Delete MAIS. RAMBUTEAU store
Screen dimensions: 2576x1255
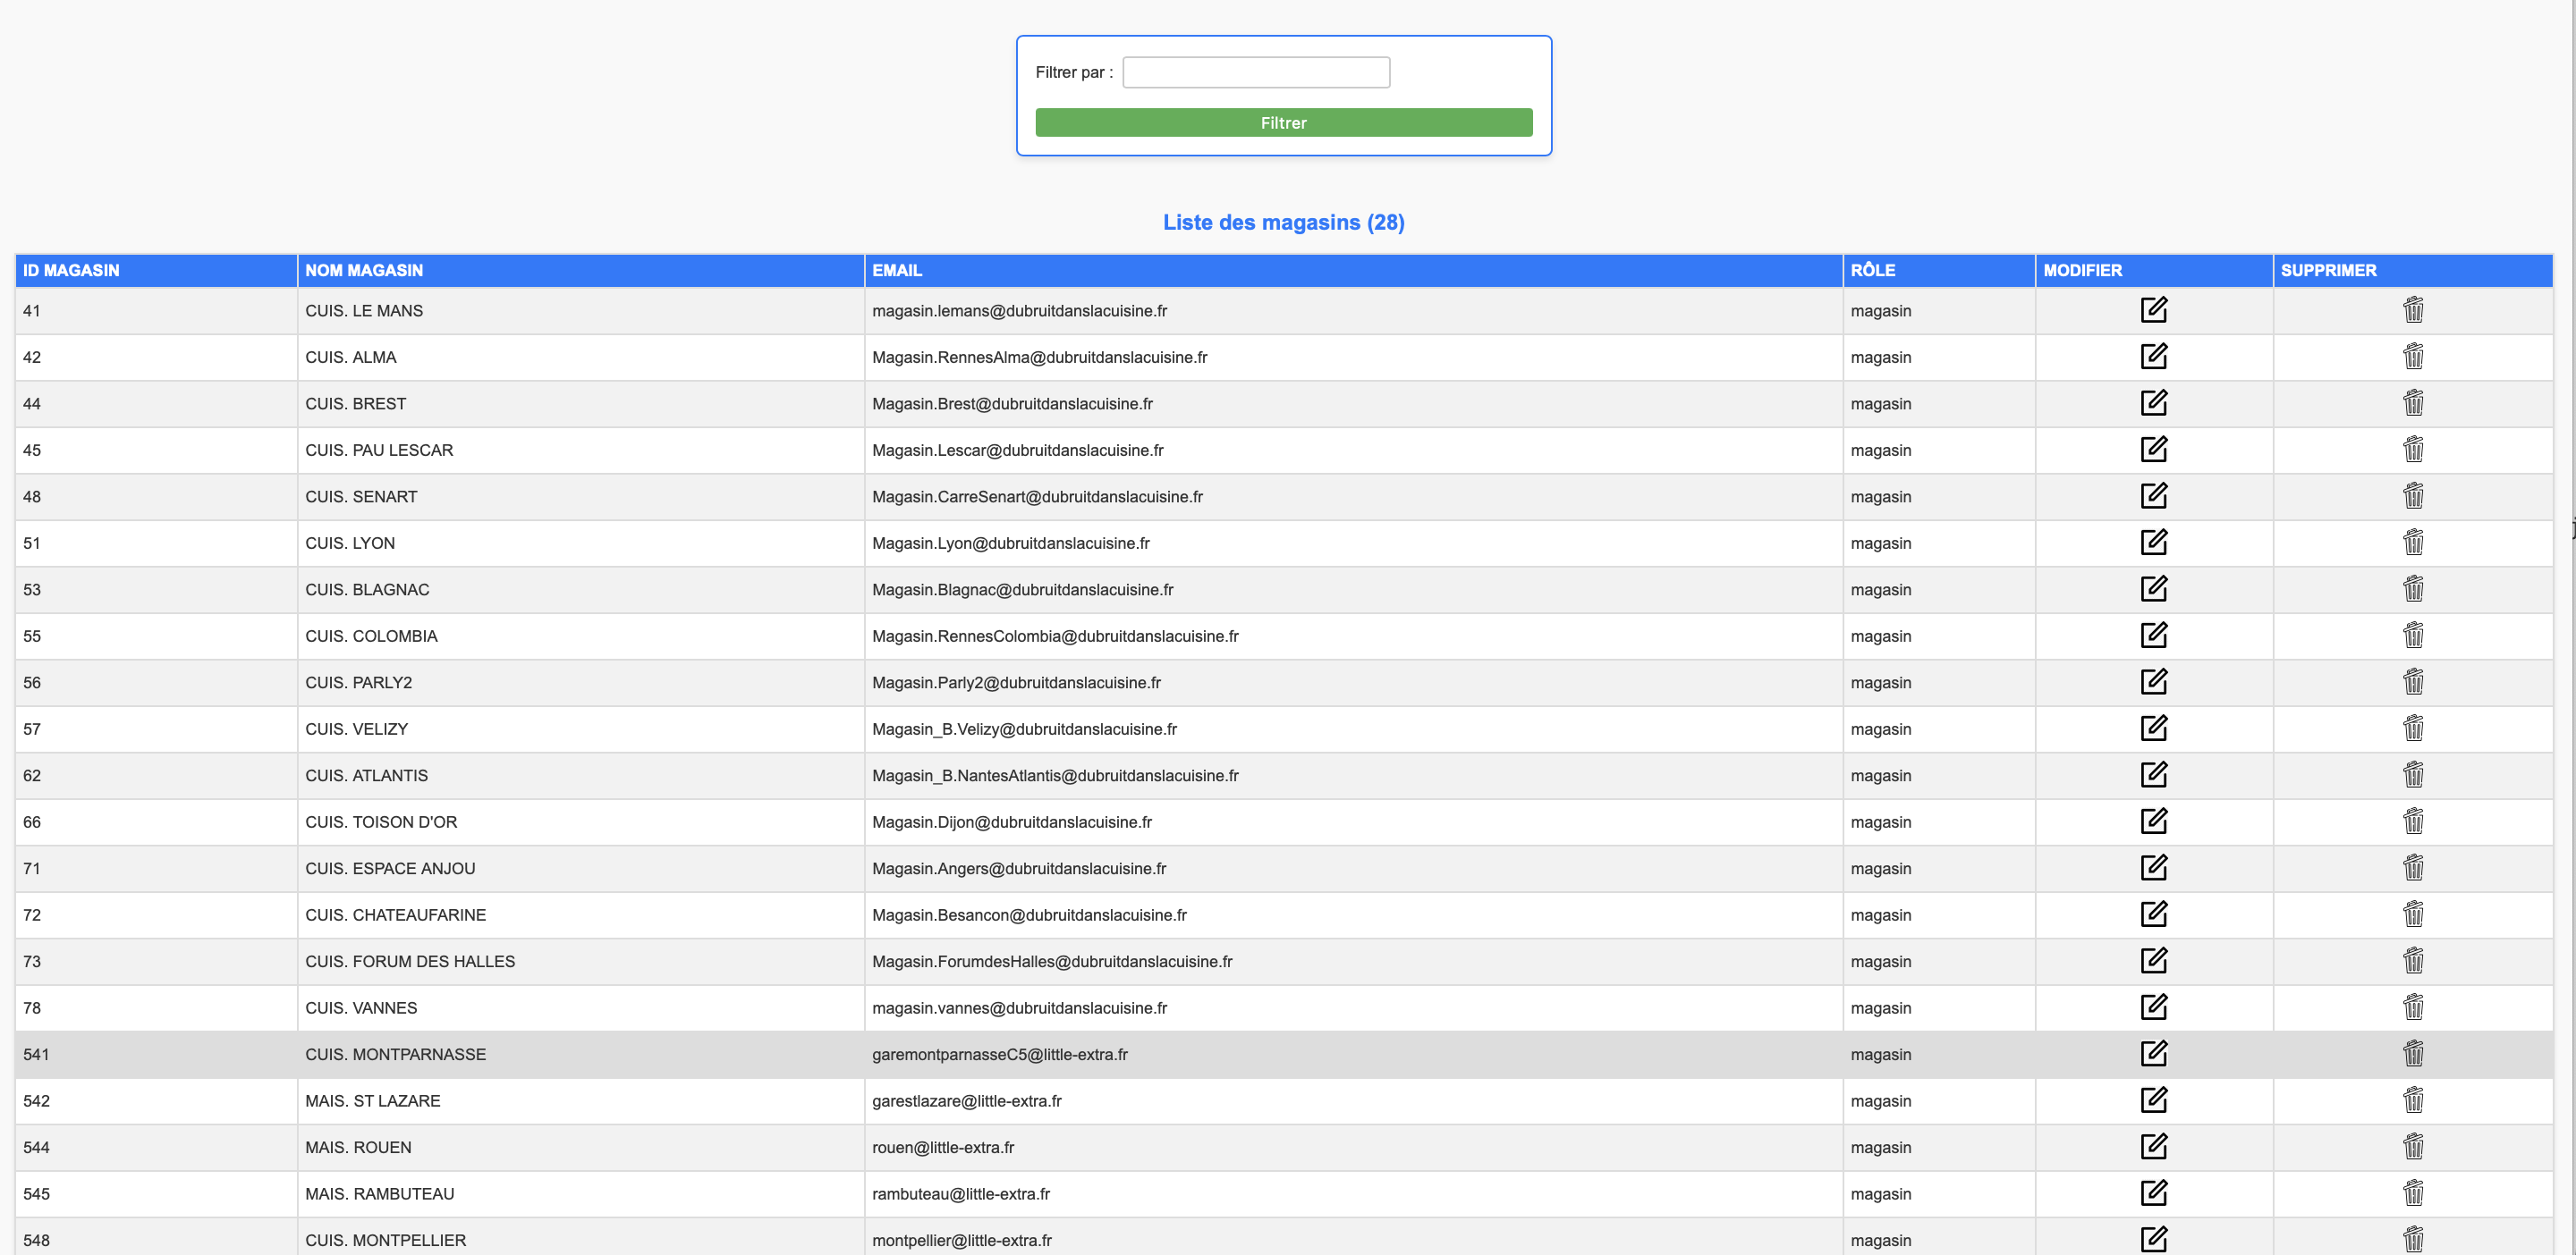[x=2413, y=1193]
